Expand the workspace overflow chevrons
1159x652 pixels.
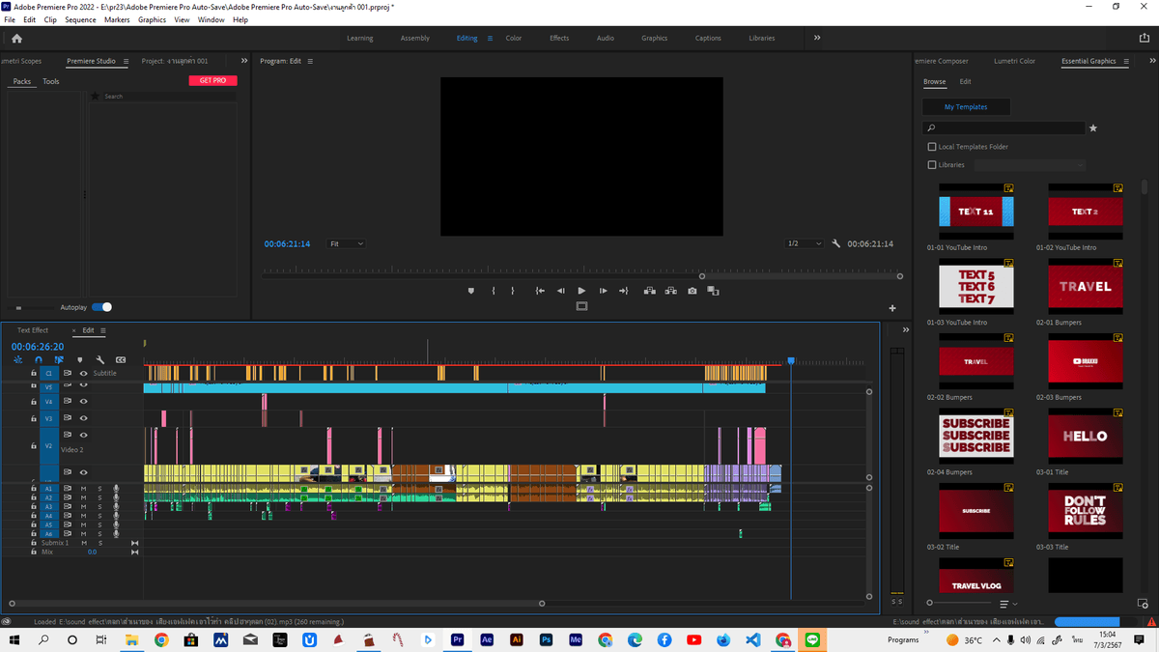point(817,38)
